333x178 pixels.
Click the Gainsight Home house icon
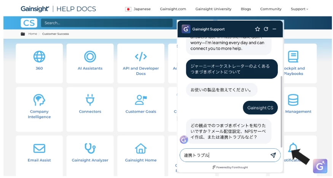pos(141,148)
